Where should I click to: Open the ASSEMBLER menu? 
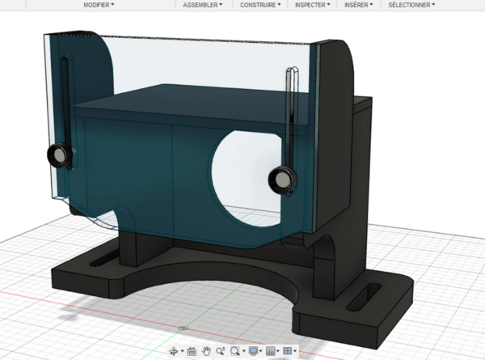[200, 4]
